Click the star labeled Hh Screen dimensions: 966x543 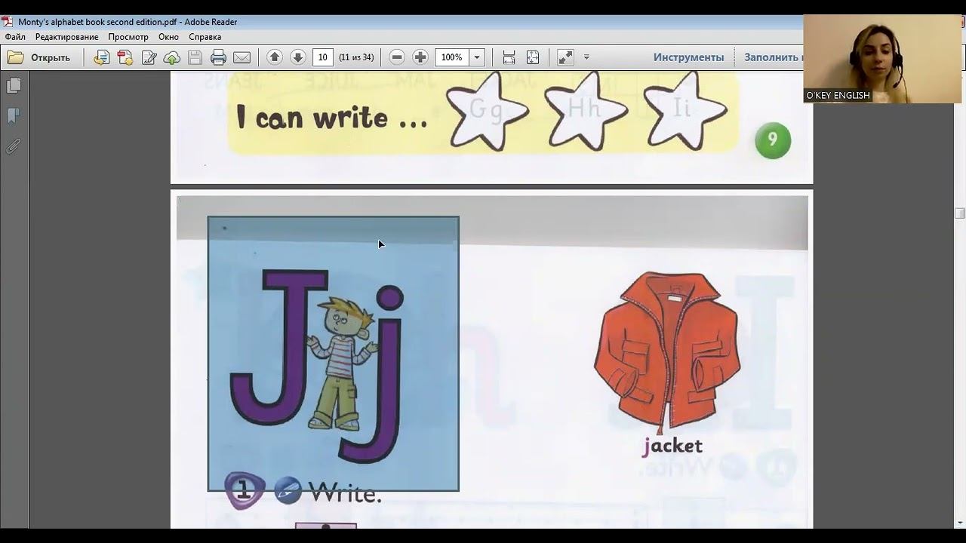tap(586, 111)
